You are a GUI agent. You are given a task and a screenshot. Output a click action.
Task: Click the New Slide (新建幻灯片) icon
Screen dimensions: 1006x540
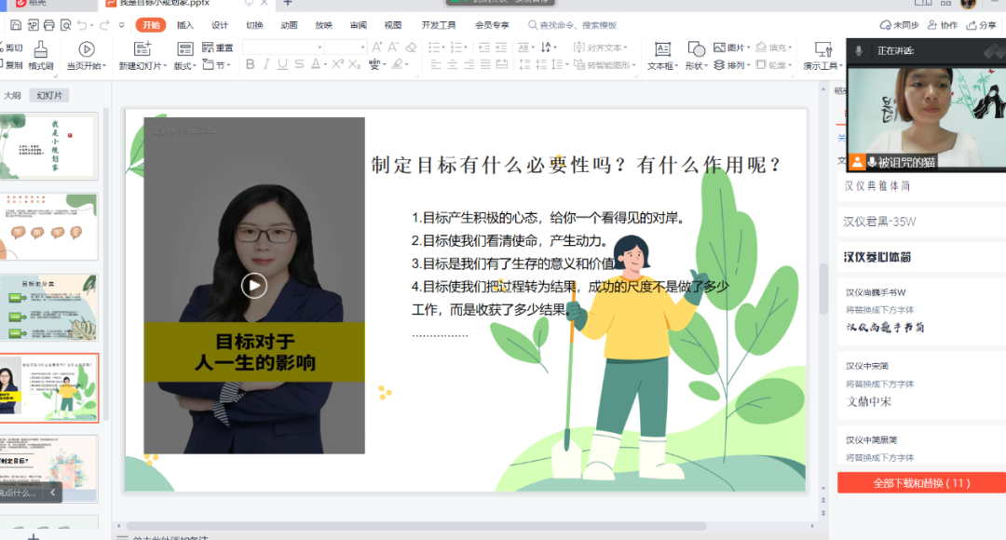click(142, 49)
